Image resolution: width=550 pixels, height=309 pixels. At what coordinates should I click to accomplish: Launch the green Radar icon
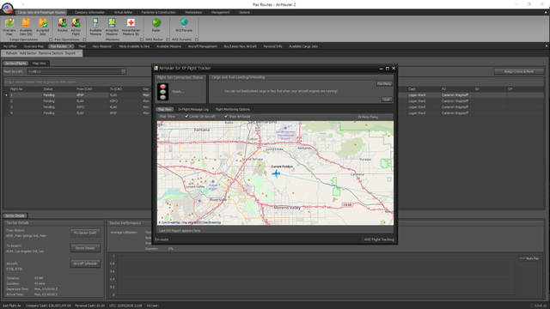(x=156, y=25)
